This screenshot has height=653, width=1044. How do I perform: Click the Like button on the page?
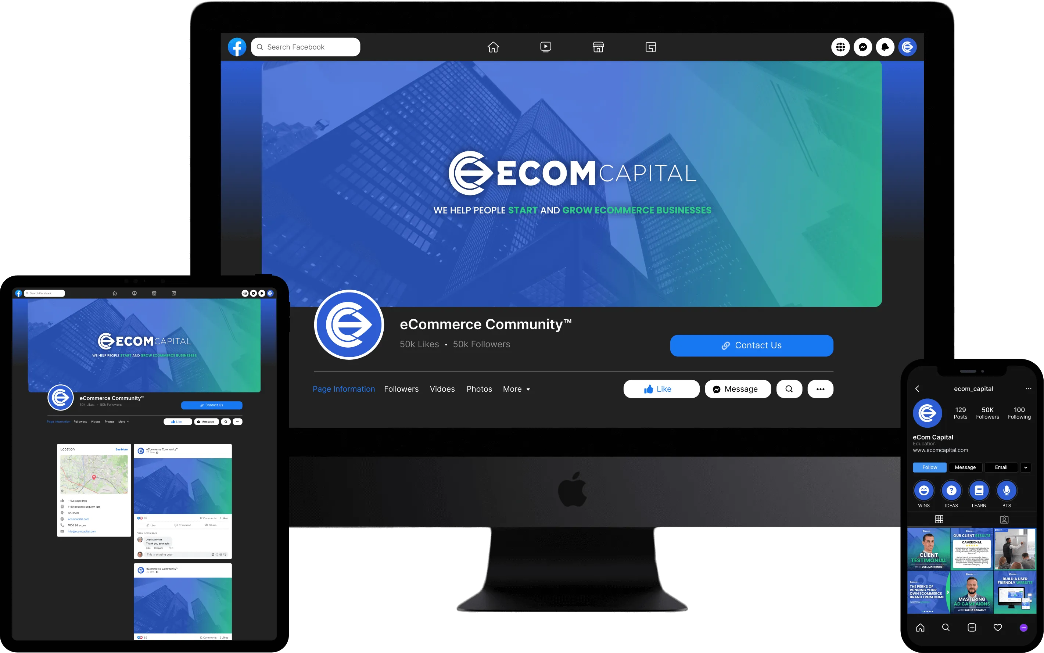pyautogui.click(x=661, y=389)
